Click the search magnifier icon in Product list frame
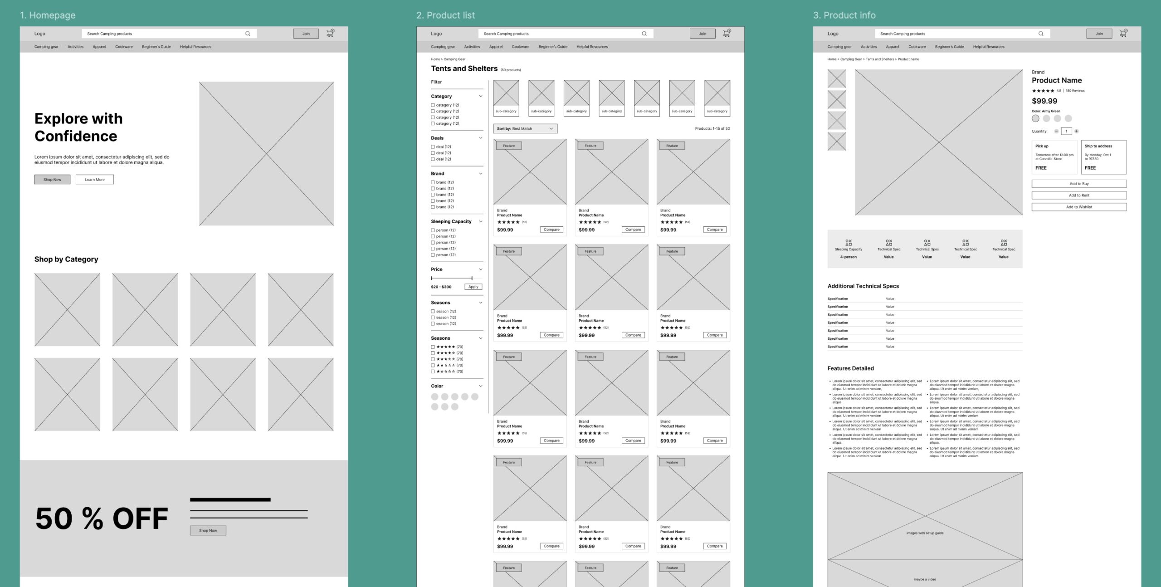The image size is (1161, 587). click(644, 34)
